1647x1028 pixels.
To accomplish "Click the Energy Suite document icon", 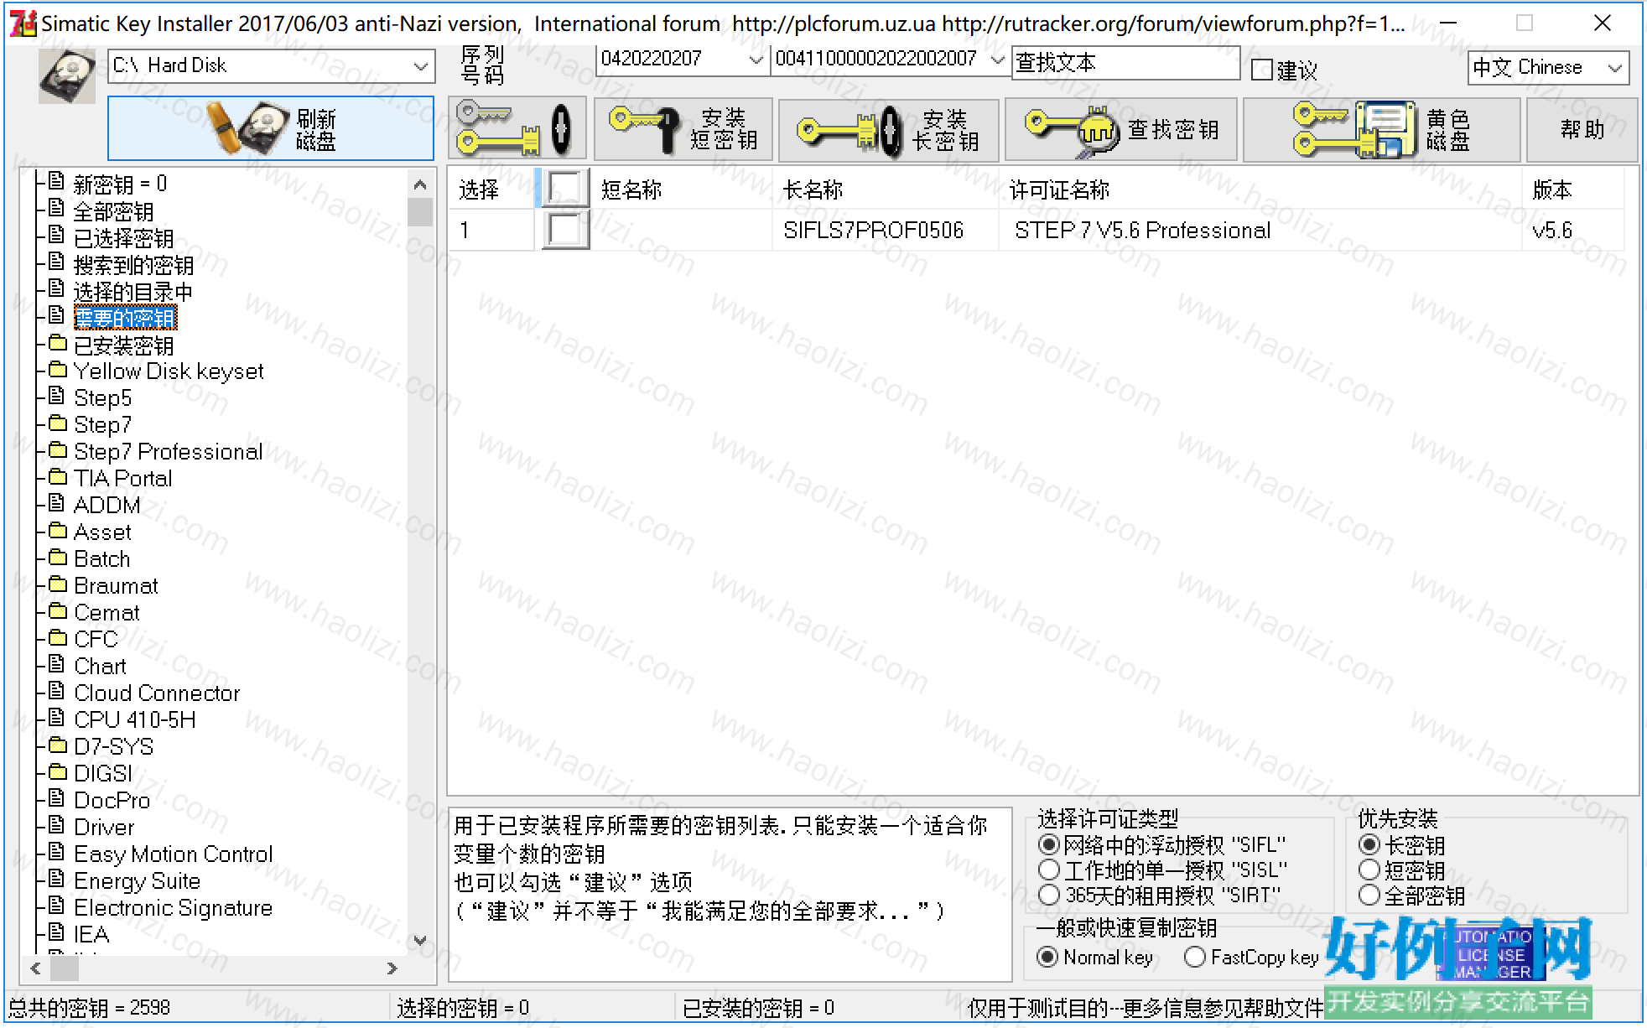I will [x=56, y=879].
